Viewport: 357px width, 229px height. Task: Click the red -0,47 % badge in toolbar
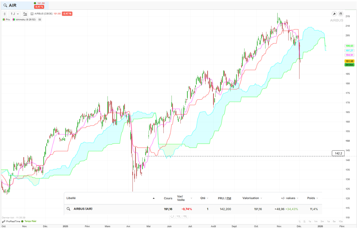pos(67,14)
